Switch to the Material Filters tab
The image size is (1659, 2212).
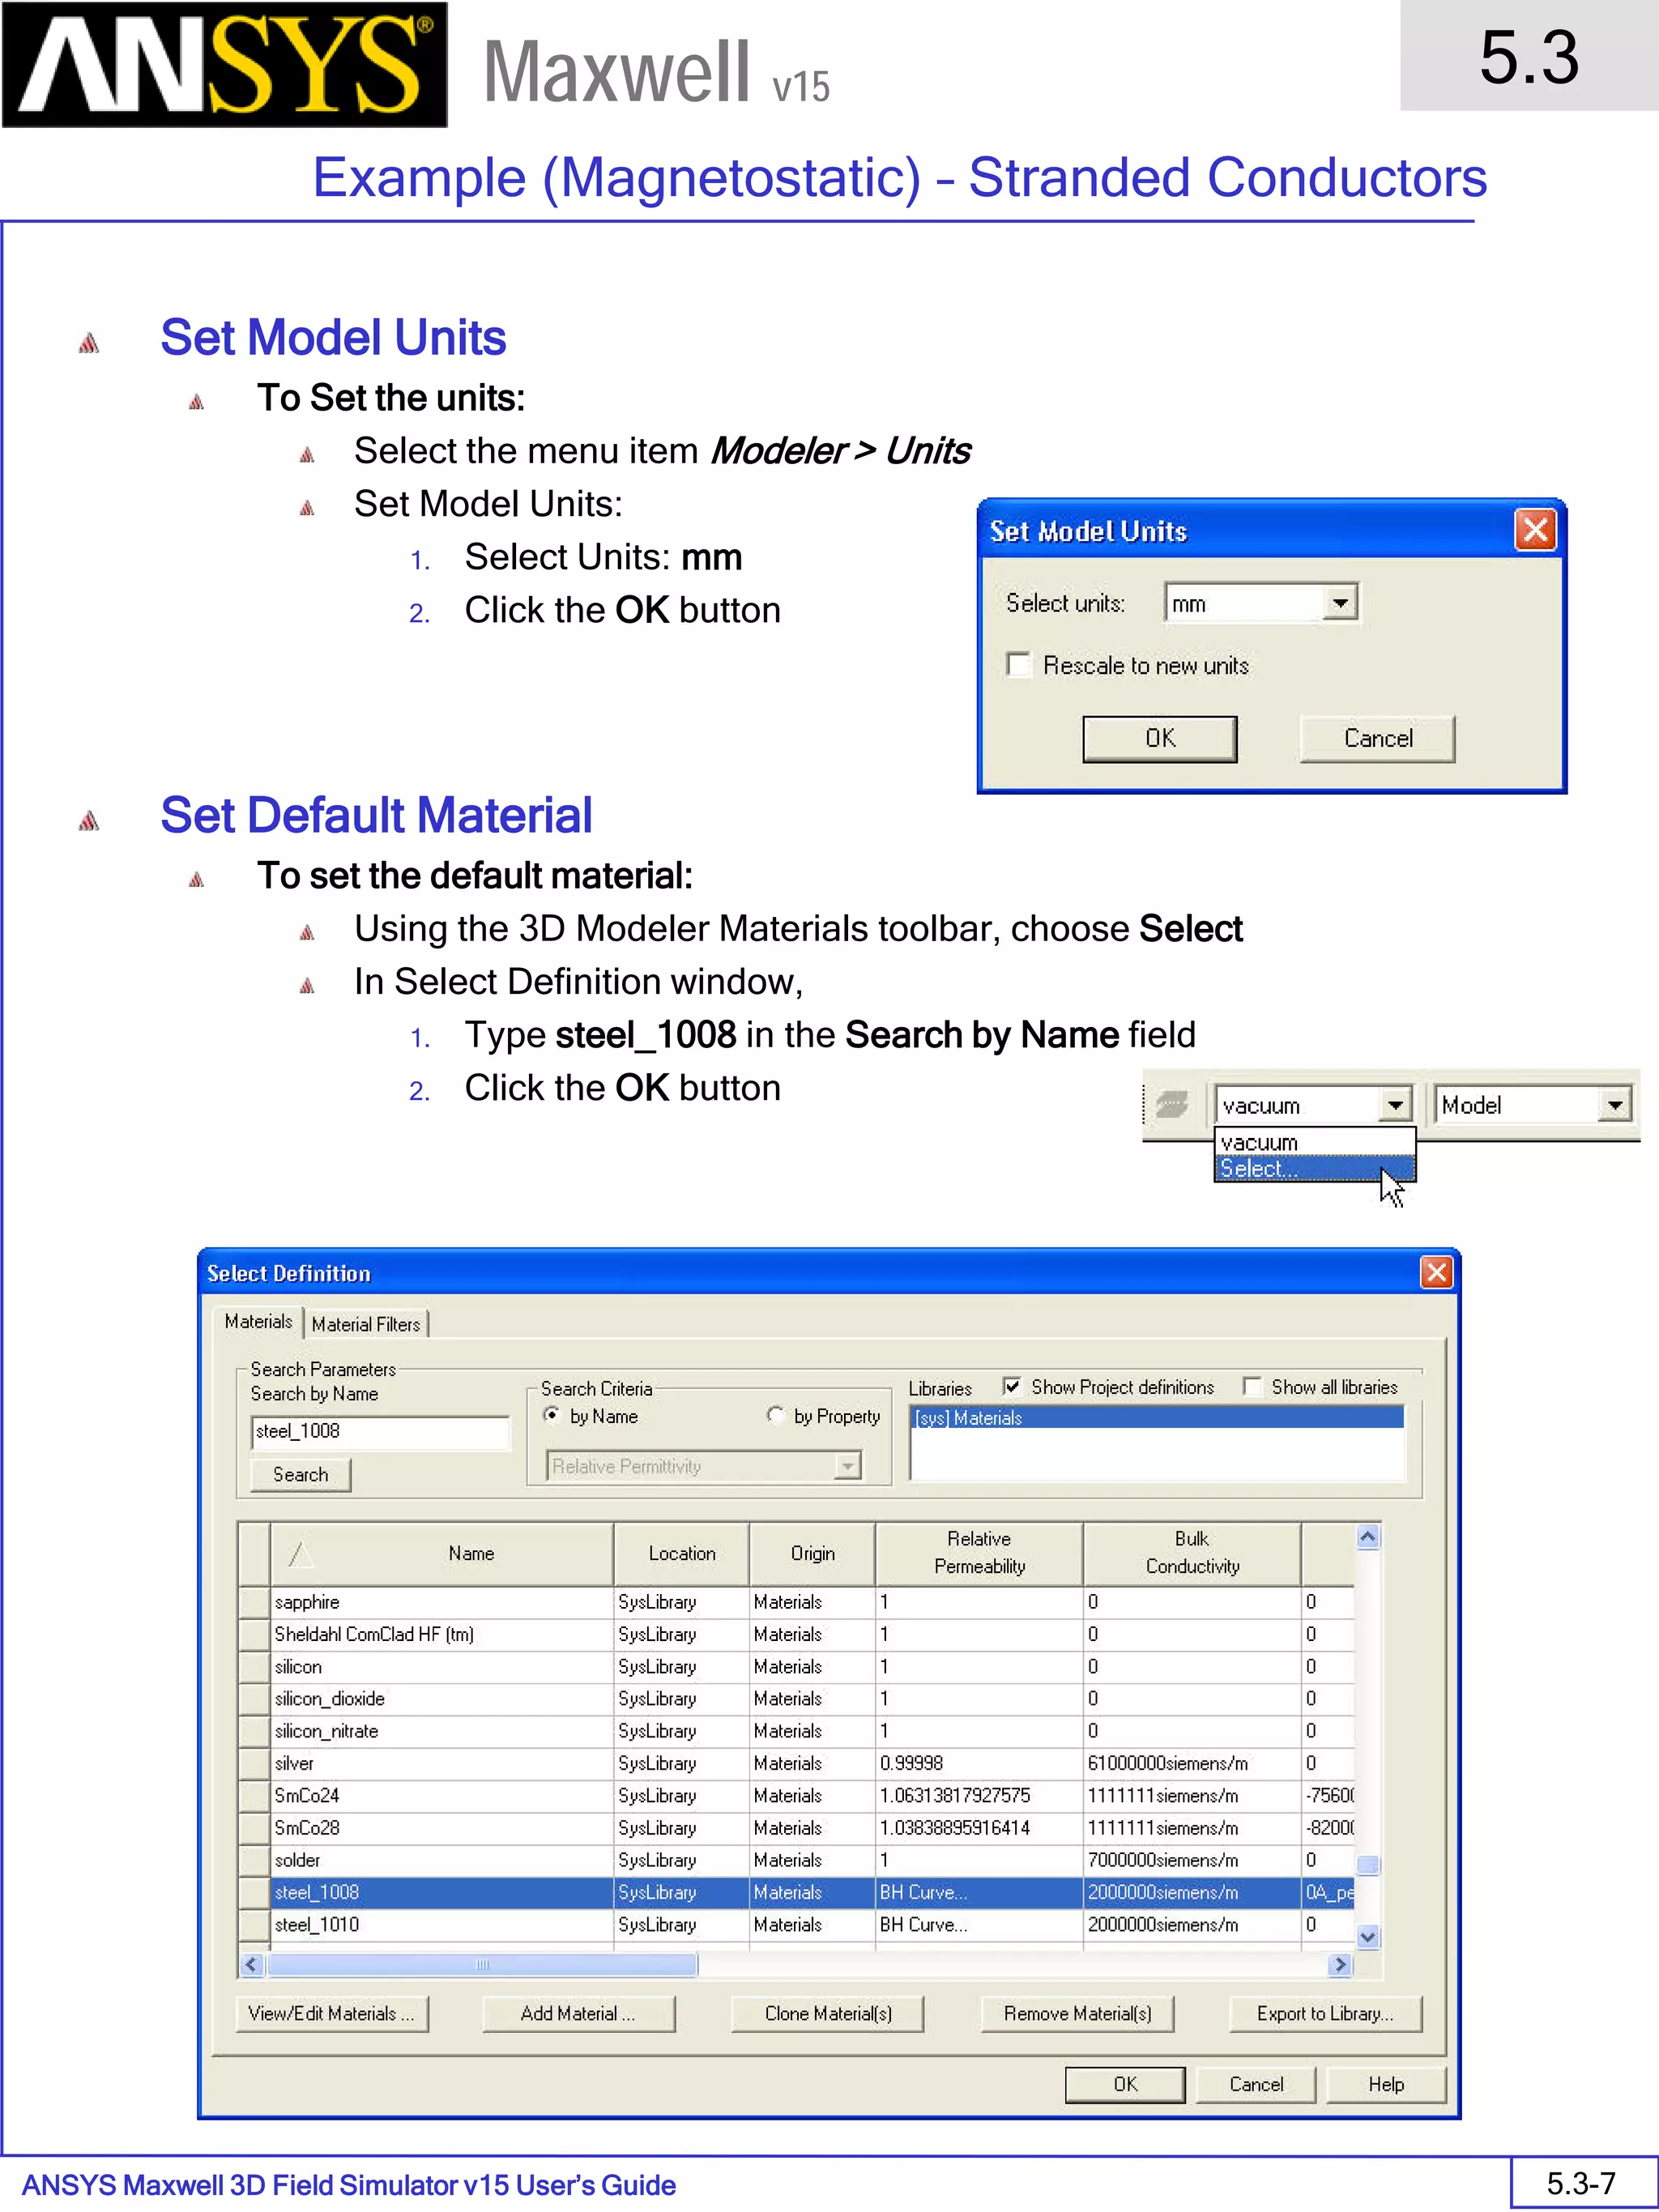366,1324
